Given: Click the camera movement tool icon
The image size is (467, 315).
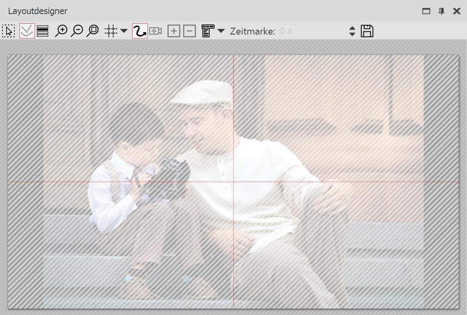Looking at the screenshot, I should click(156, 31).
